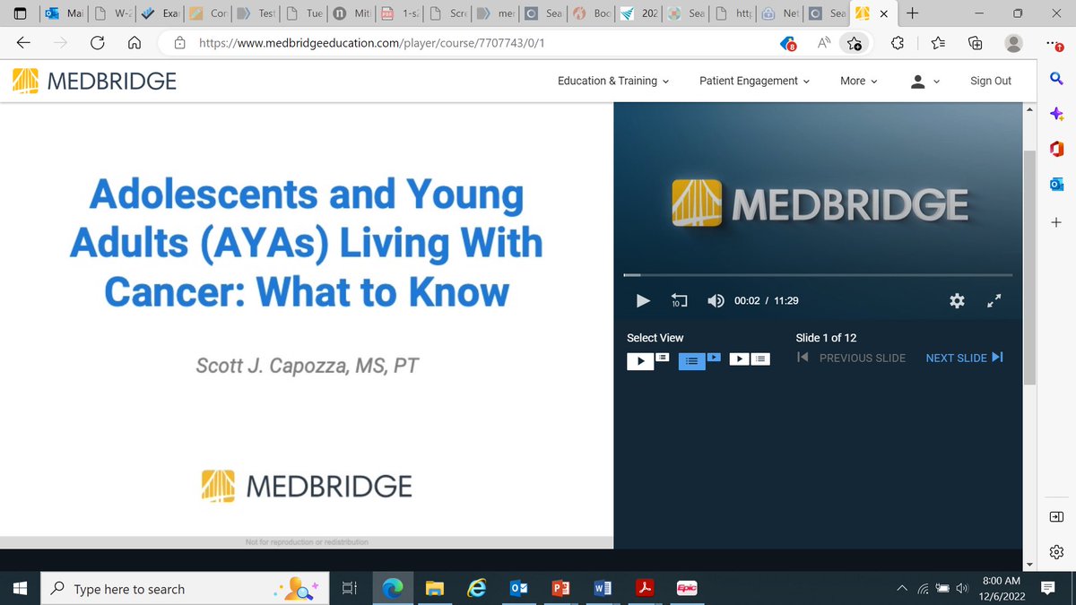
Task: Click the Previous Slide button
Action: click(851, 358)
